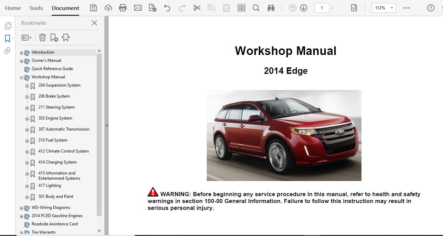Open the bookmark options dropdown menu
The width and height of the screenshot is (443, 236).
coord(26,37)
